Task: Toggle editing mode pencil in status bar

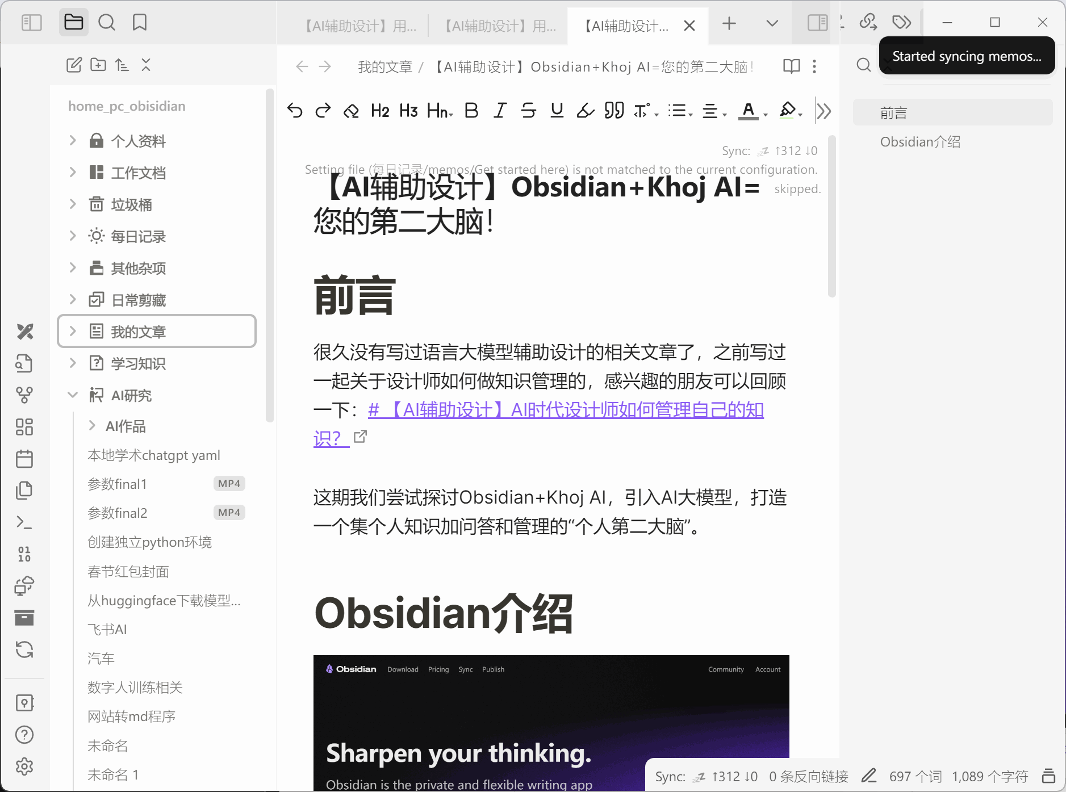Action: (x=869, y=776)
